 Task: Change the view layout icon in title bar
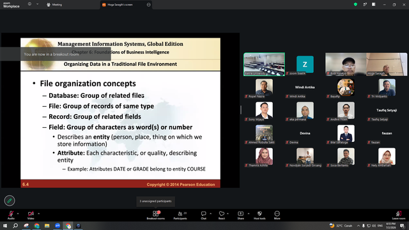[x=374, y=4]
